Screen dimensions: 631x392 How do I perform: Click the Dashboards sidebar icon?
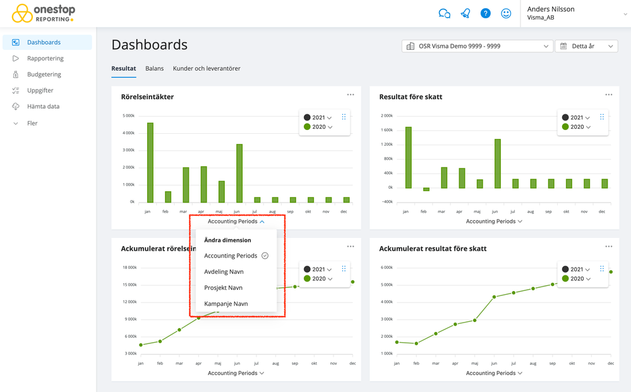[16, 42]
